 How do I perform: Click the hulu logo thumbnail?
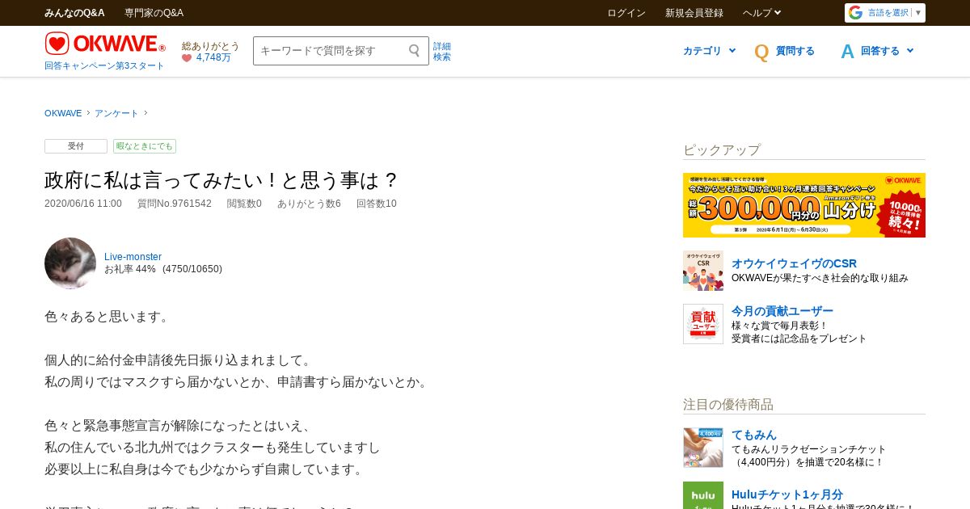tap(703, 495)
